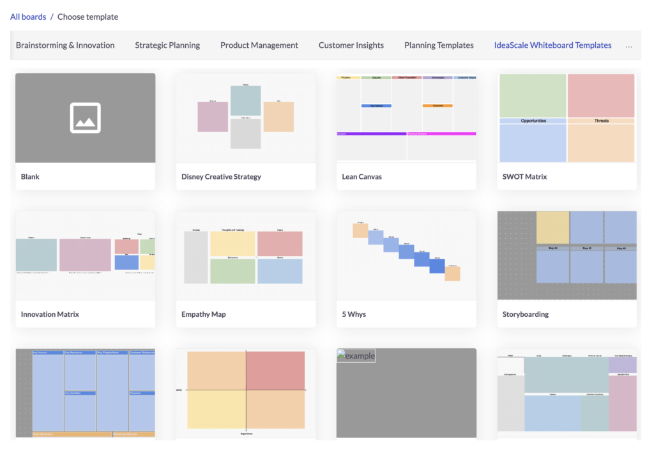This screenshot has width=654, height=449.
Task: Open the Product Management tab
Action: click(x=259, y=45)
